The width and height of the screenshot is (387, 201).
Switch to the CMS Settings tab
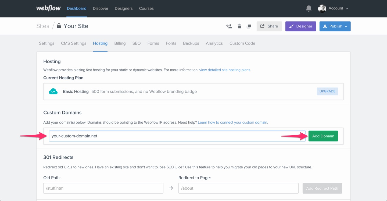74,43
